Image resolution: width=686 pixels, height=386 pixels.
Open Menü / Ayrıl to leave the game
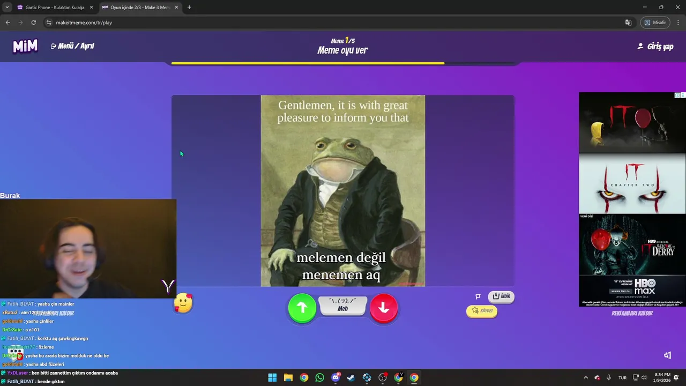point(72,46)
